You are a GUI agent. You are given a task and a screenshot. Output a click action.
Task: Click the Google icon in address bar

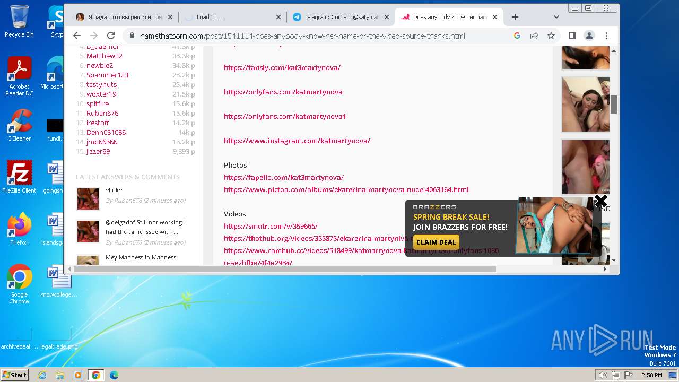point(517,36)
